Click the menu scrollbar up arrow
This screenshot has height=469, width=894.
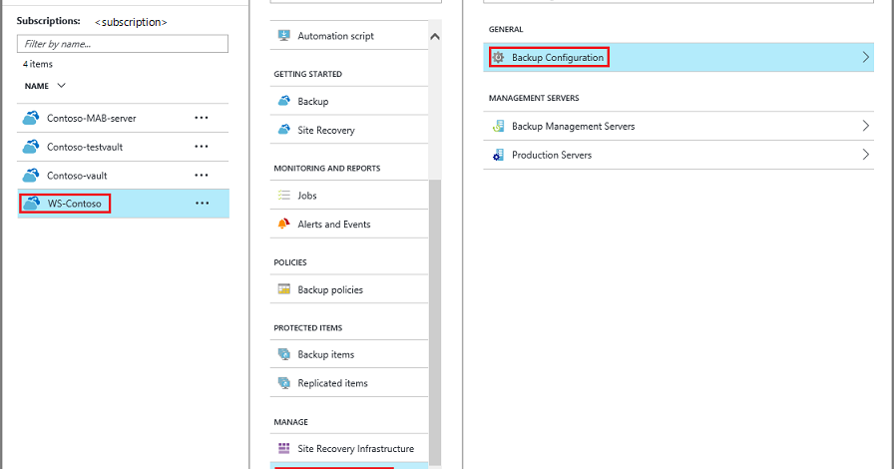click(435, 37)
